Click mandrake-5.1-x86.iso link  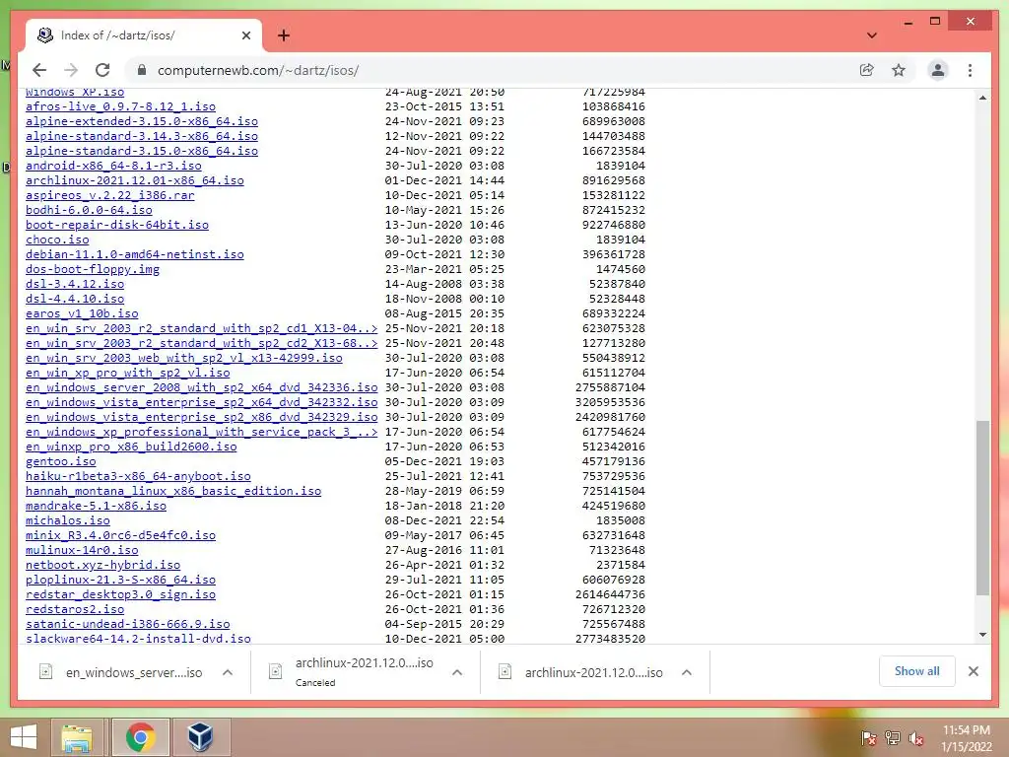(96, 507)
